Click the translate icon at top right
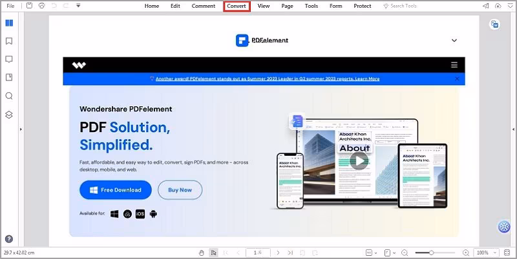517x259 pixels. click(494, 24)
